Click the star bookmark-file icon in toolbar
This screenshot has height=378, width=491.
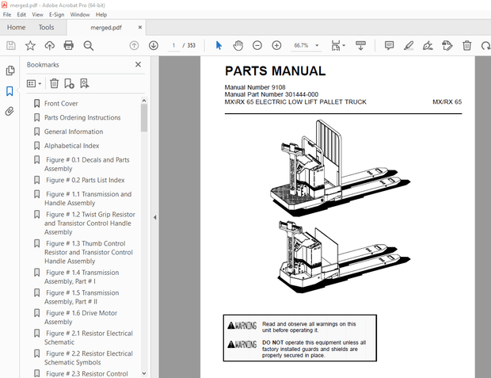(x=30, y=46)
